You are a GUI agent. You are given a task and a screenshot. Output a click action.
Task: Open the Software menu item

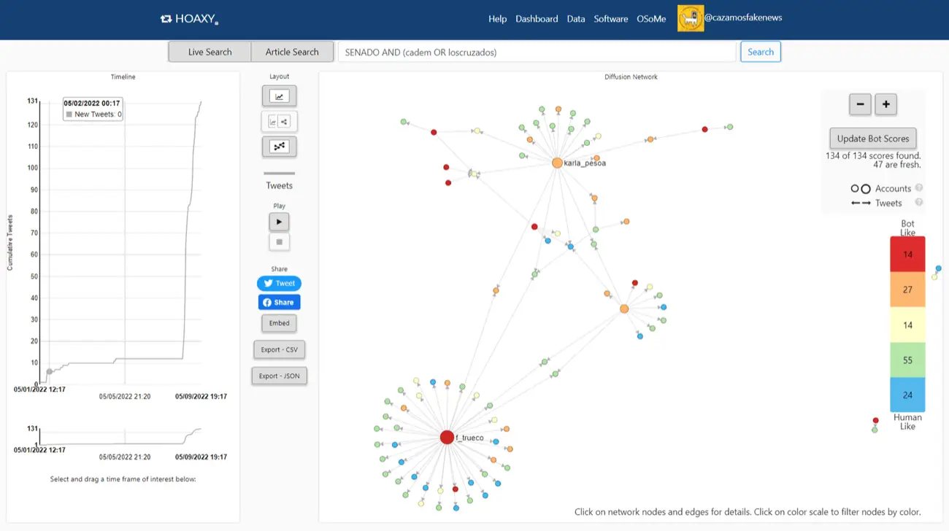[x=610, y=19]
